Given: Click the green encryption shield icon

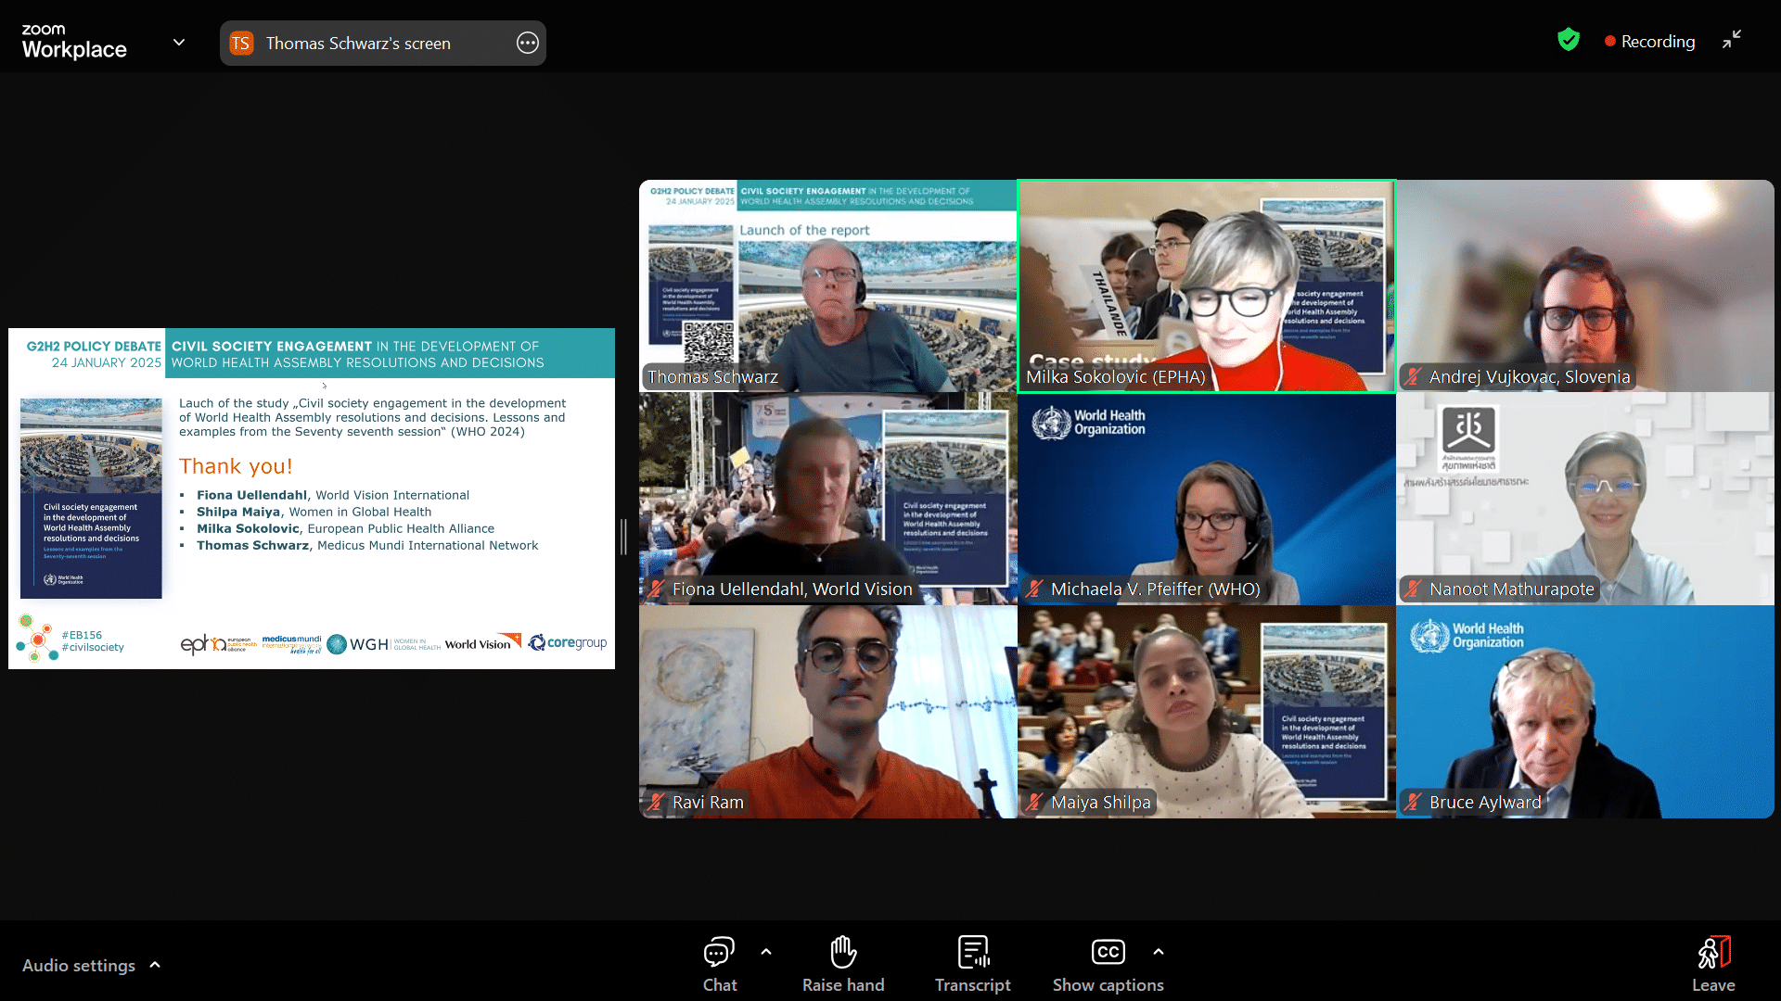Looking at the screenshot, I should tap(1568, 40).
